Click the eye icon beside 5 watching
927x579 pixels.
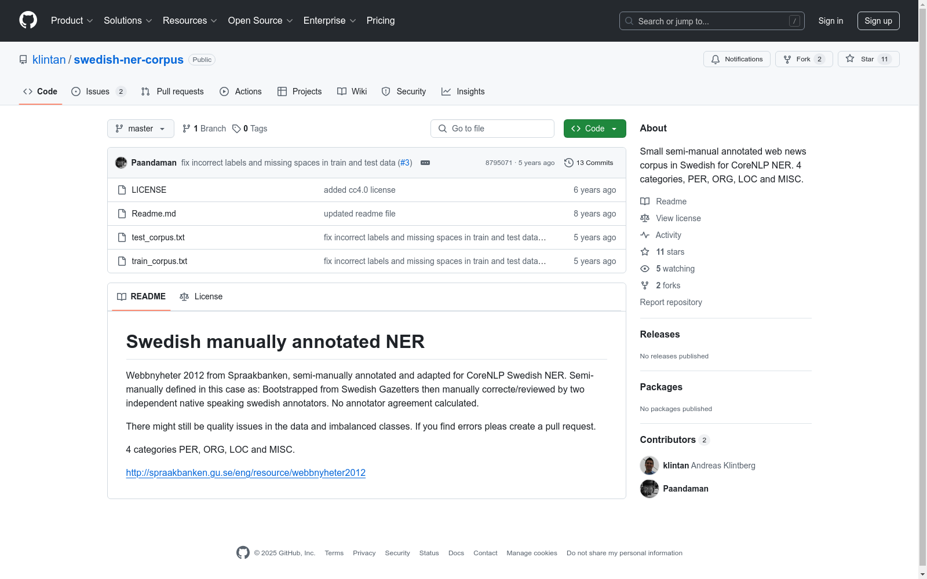click(x=645, y=269)
